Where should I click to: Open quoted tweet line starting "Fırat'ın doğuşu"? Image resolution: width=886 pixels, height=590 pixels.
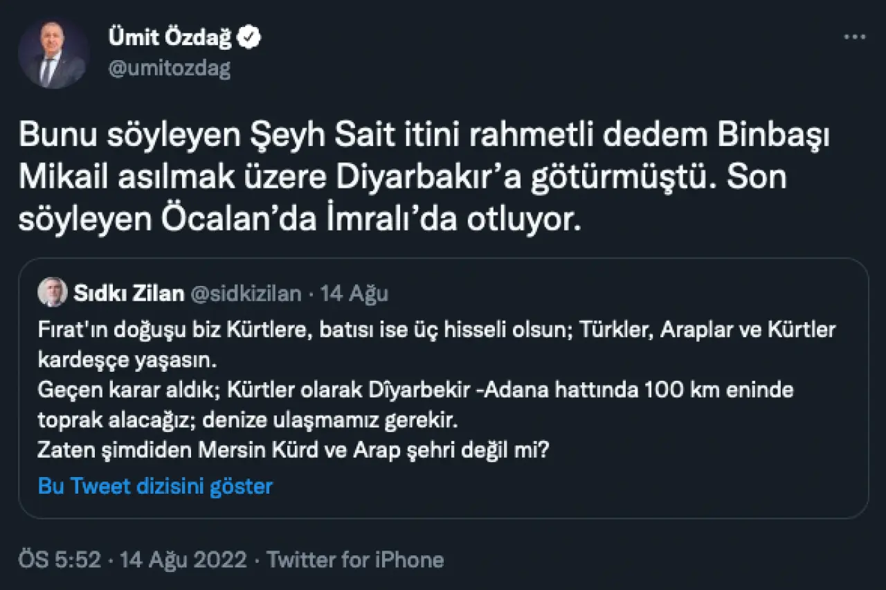[x=436, y=330]
